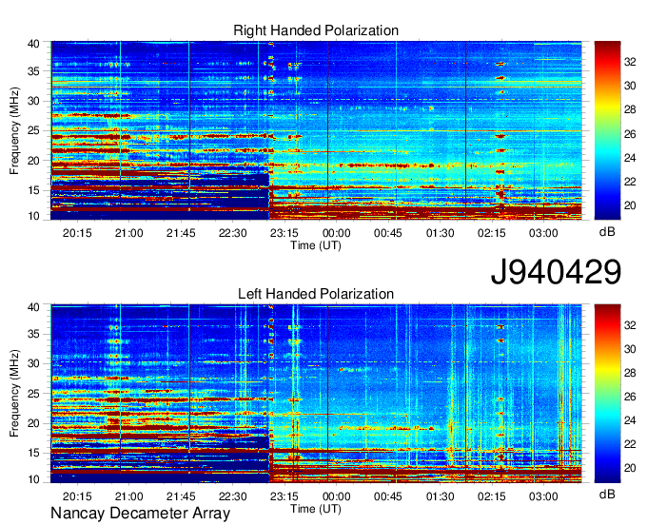Click the 30 MHz tick on Right Handed plot
647x525 pixels.
pos(33,101)
